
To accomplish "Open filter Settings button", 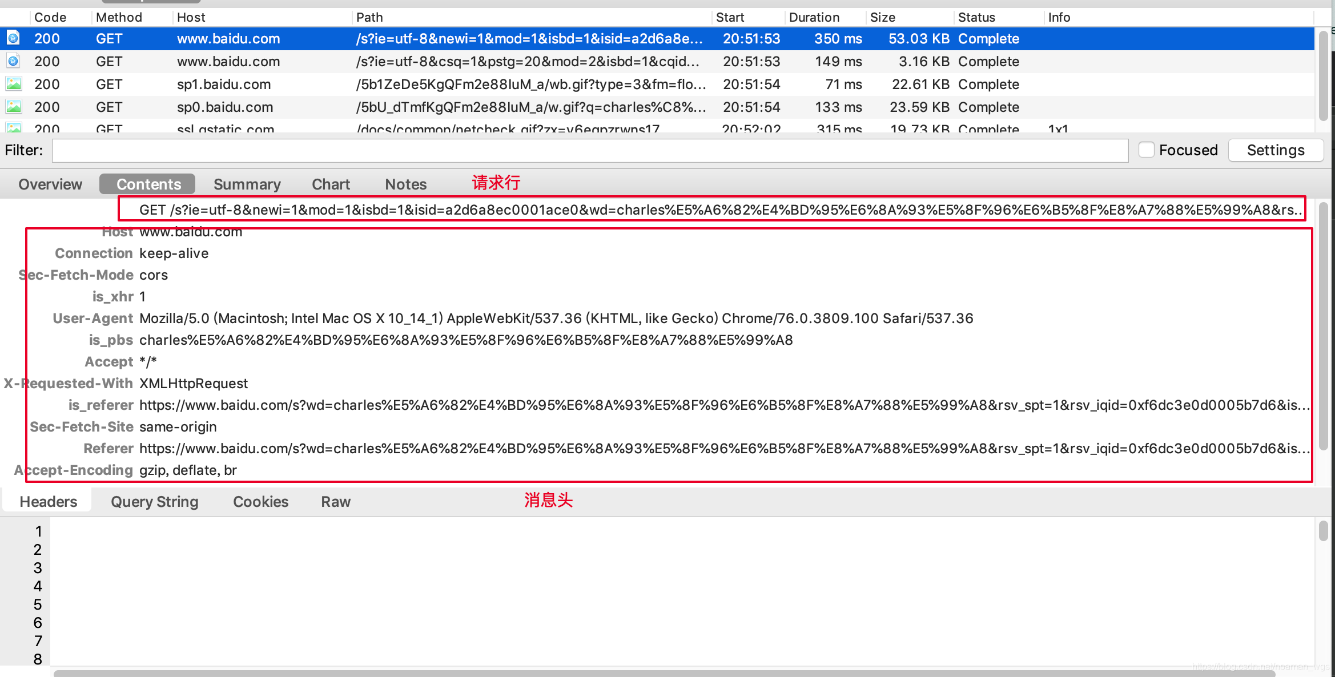I will coord(1275,150).
